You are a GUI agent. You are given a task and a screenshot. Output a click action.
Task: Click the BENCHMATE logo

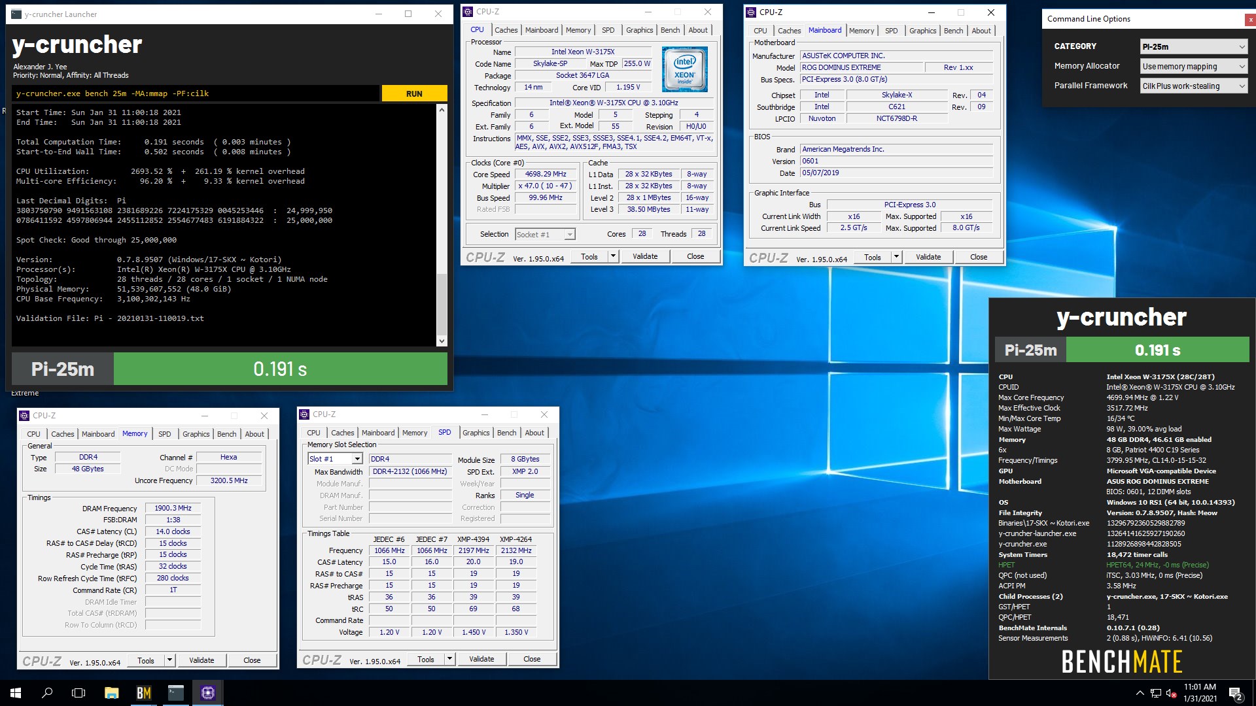[x=1121, y=662]
